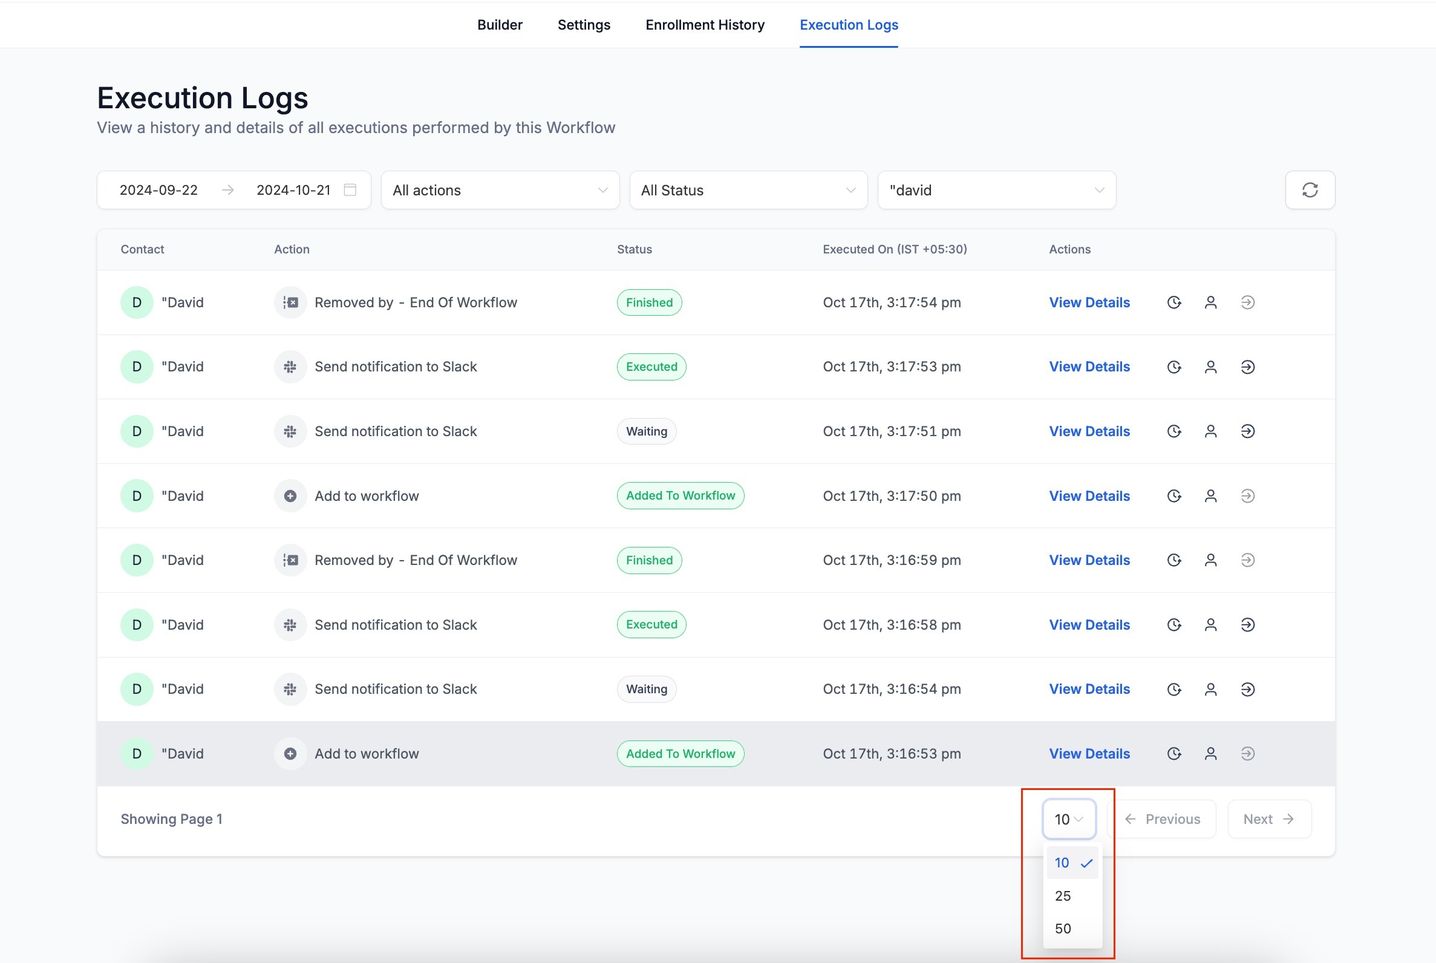
Task: Click contact person icon for 3:17:53 pm row
Action: tap(1210, 367)
